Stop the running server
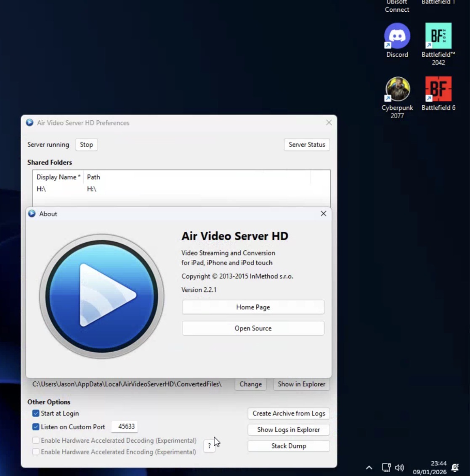This screenshot has width=470, height=476. [86, 145]
